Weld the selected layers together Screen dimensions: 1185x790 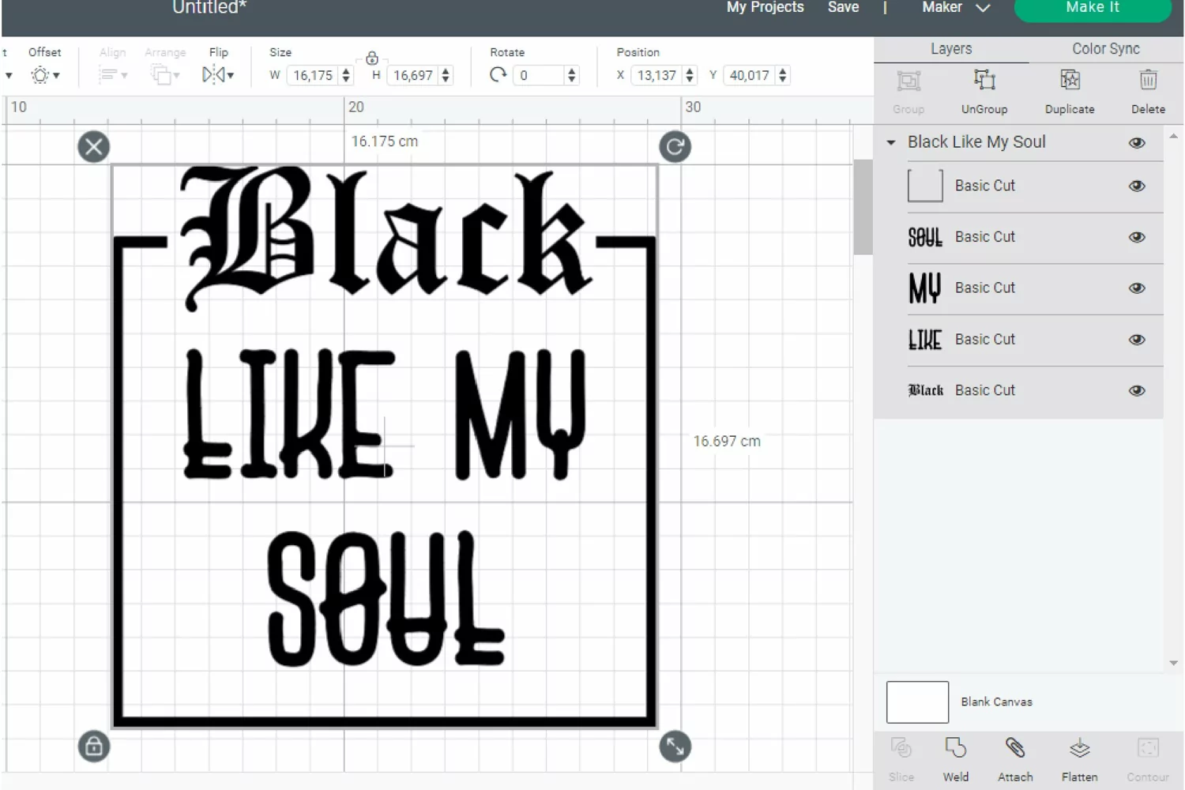point(955,748)
